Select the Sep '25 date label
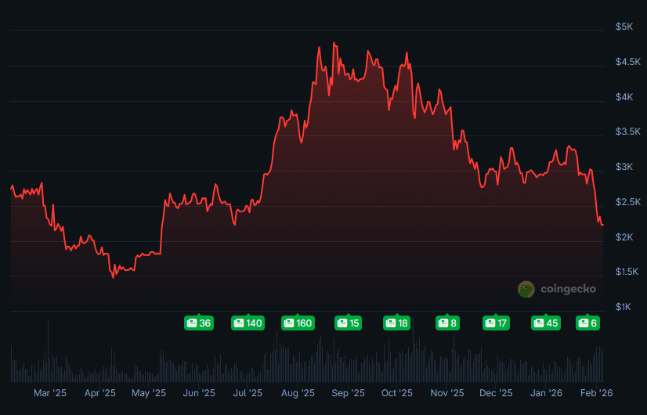 pyautogui.click(x=348, y=393)
